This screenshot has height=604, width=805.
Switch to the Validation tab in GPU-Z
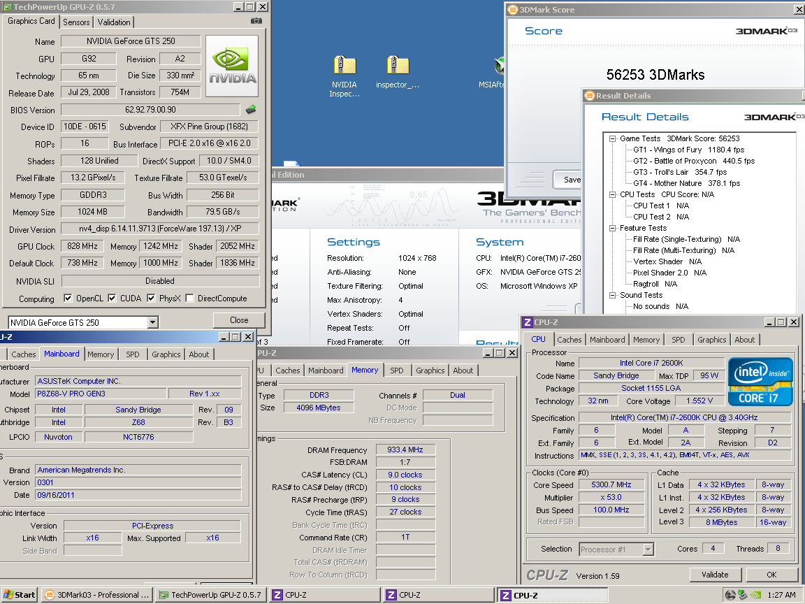pos(114,22)
